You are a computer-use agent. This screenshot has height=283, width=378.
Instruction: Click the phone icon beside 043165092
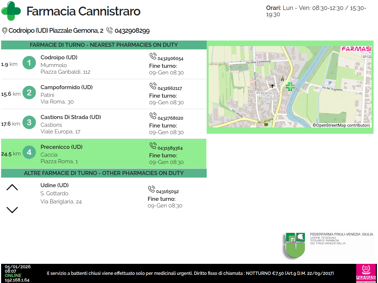coord(151,189)
